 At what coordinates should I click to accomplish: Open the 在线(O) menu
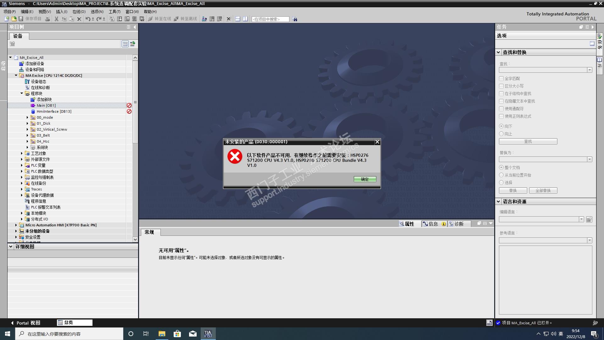[79, 12]
